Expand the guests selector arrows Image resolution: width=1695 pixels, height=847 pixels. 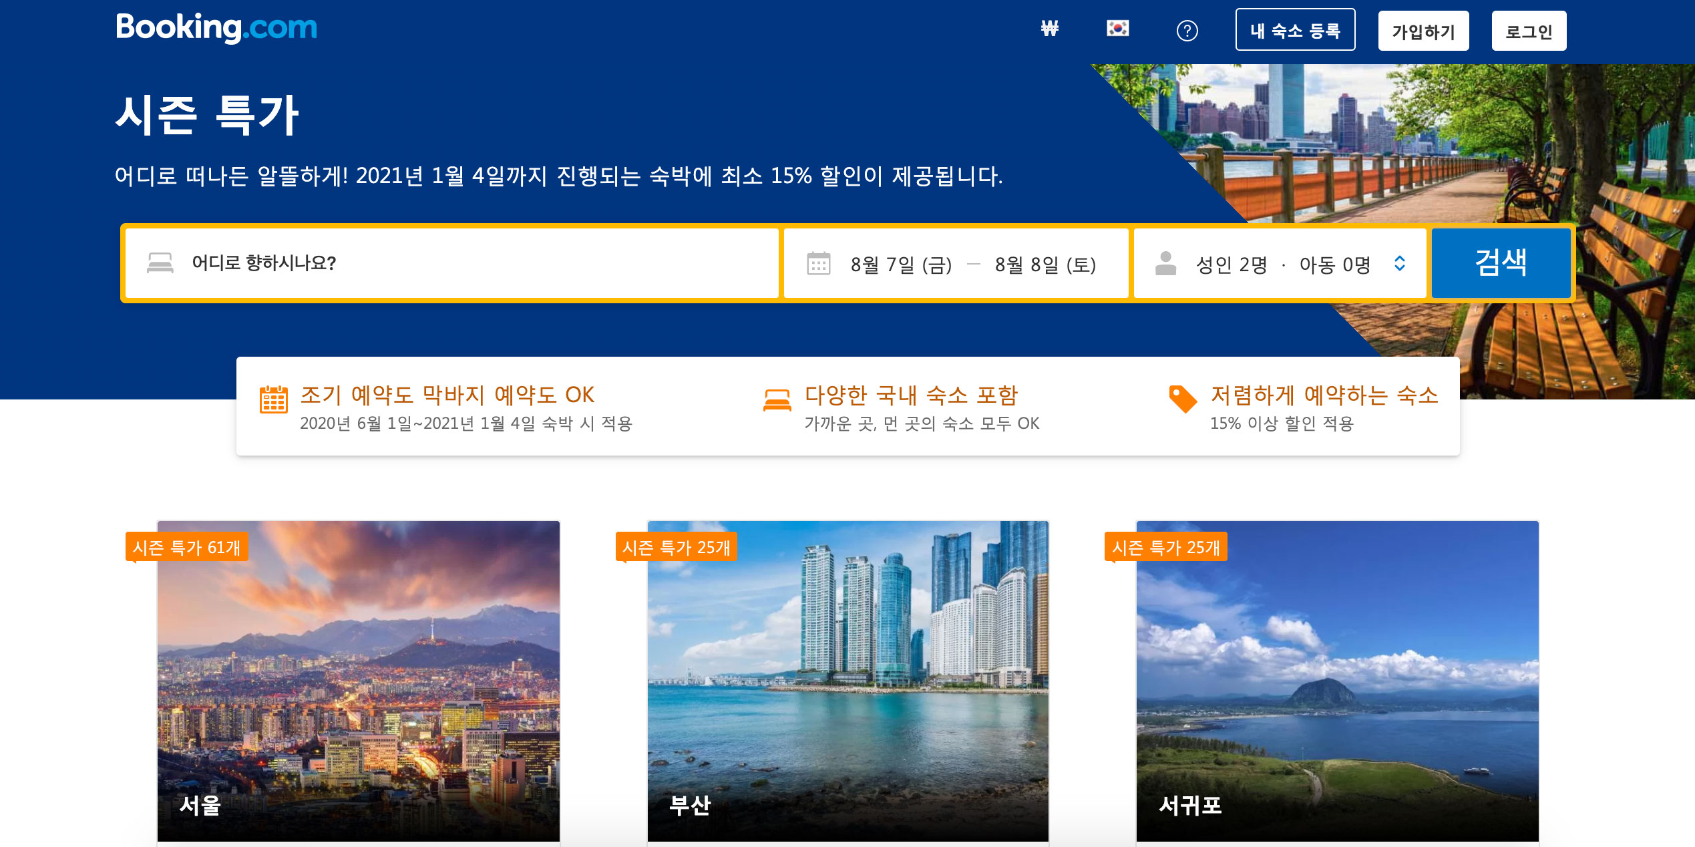[x=1400, y=264]
